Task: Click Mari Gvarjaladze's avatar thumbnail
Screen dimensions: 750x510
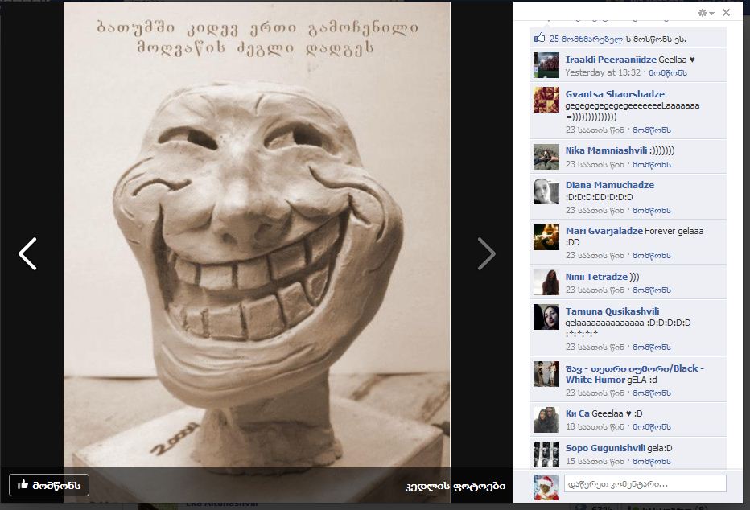Action: pos(546,237)
